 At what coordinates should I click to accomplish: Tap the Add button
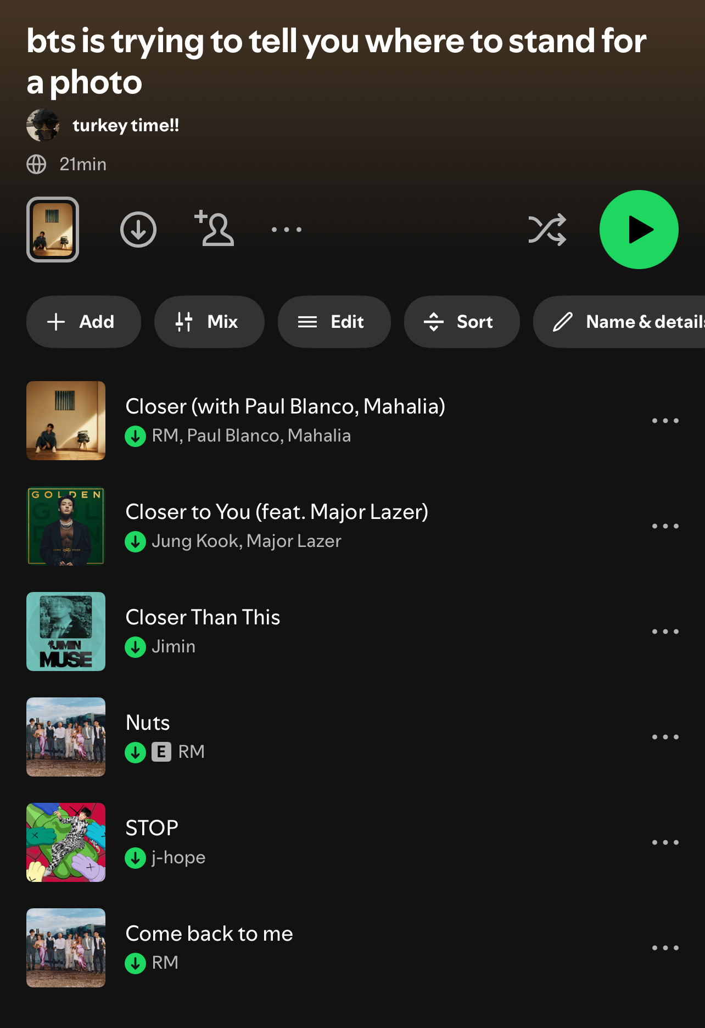click(83, 322)
